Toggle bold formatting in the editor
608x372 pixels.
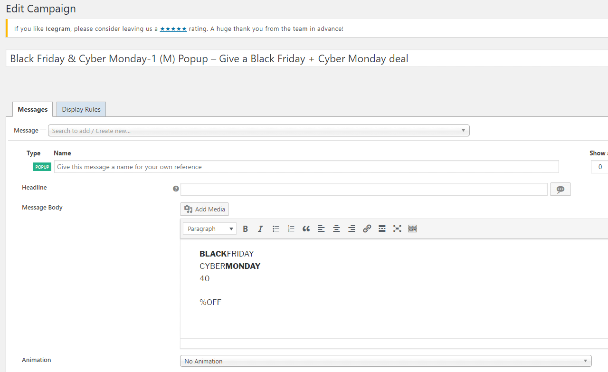245,229
